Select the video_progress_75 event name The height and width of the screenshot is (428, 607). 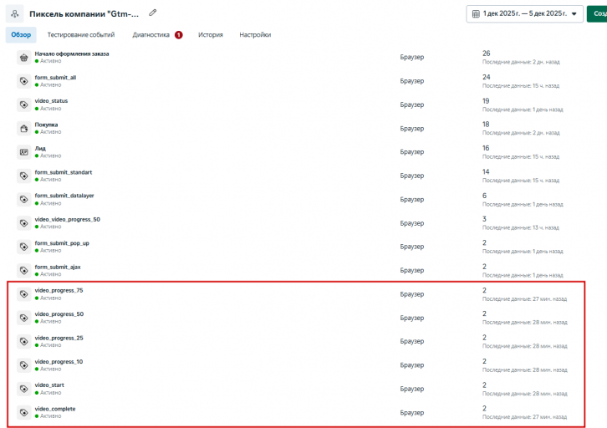(x=59, y=290)
